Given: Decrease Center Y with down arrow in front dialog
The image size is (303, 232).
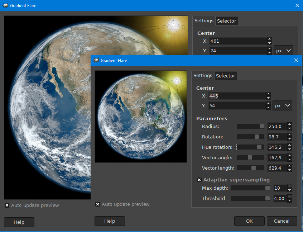Looking at the screenshot, I should click(x=268, y=108).
